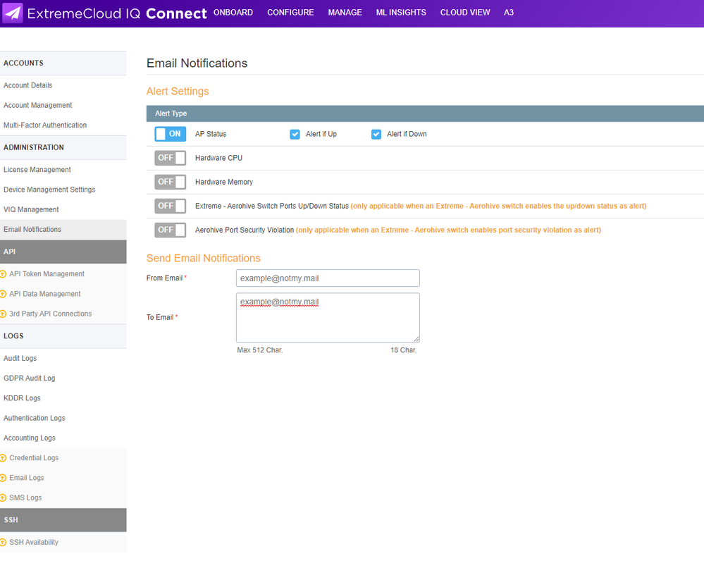Click the upgrade icon next to SMS Logs
The height and width of the screenshot is (561, 704).
click(x=4, y=498)
